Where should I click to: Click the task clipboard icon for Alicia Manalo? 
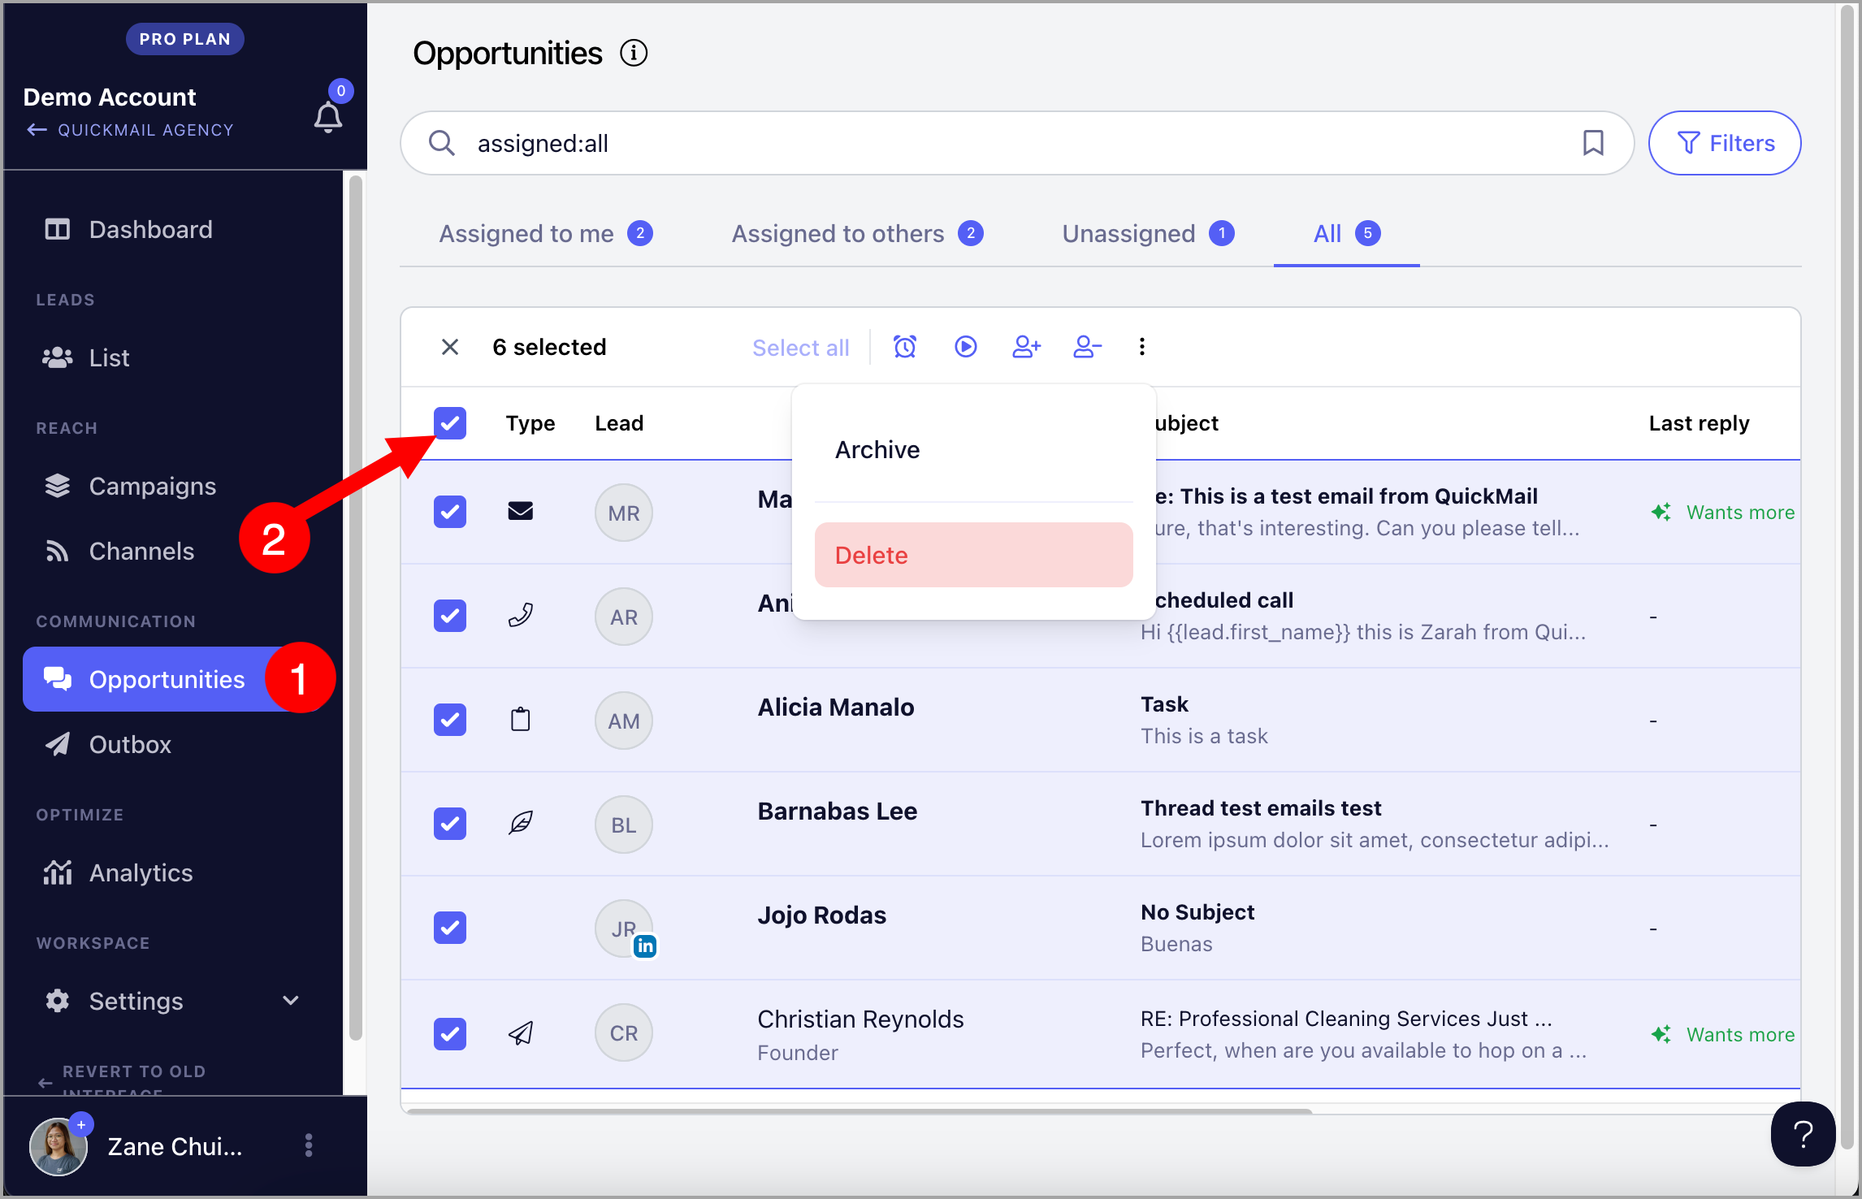click(x=521, y=719)
